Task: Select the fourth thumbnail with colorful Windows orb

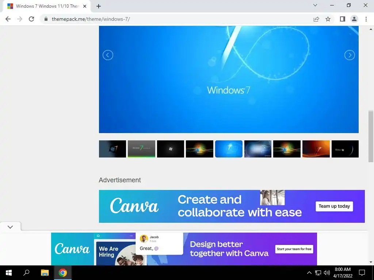Action: point(200,149)
